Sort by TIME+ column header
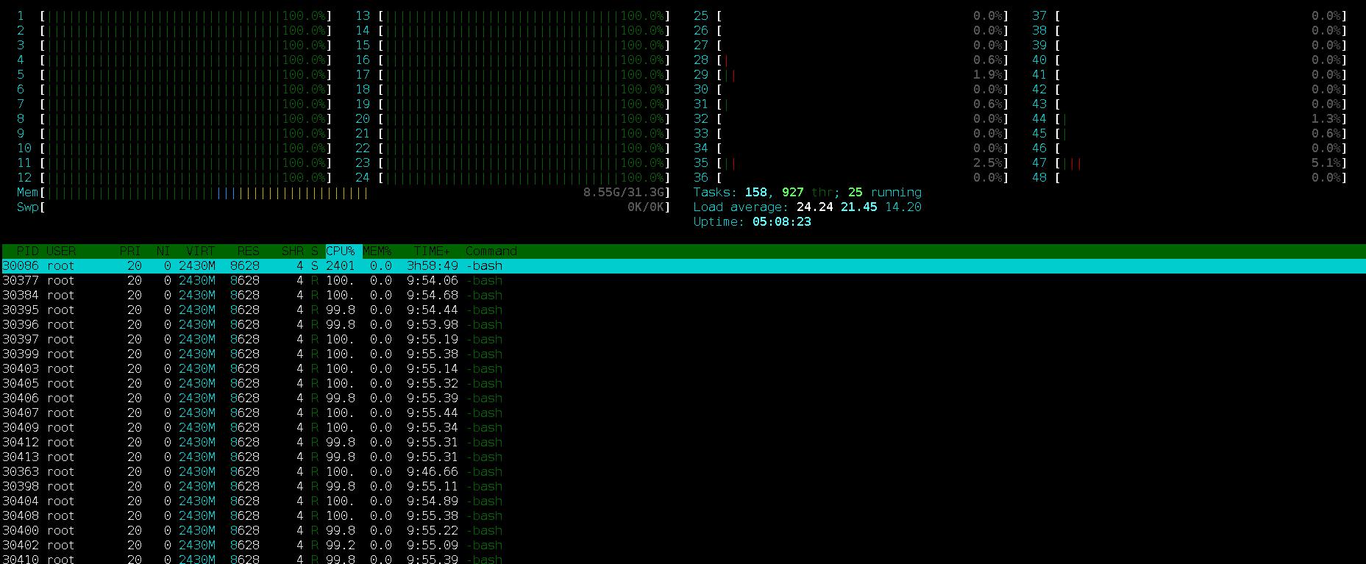Screen dimensions: 1366x564 click(x=432, y=251)
